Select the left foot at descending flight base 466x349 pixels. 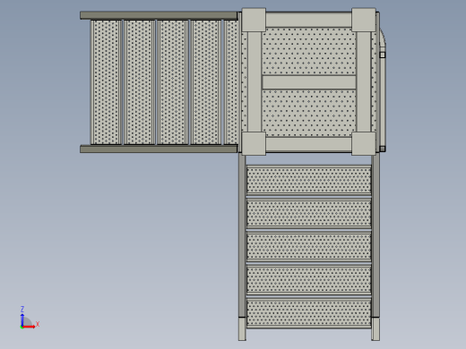coord(242,329)
